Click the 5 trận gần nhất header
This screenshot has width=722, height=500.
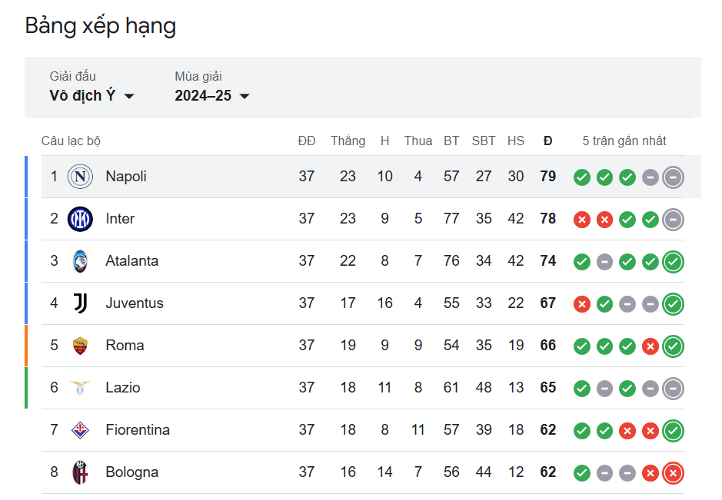(624, 141)
